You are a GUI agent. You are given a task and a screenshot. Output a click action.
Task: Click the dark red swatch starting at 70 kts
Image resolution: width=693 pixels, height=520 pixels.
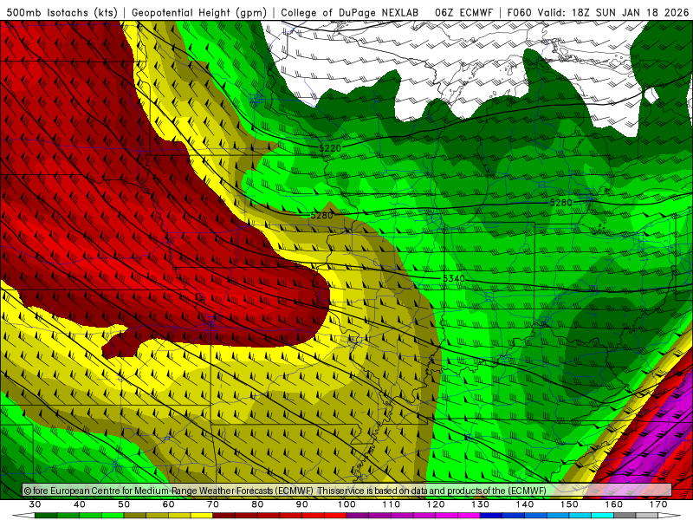tap(224, 516)
